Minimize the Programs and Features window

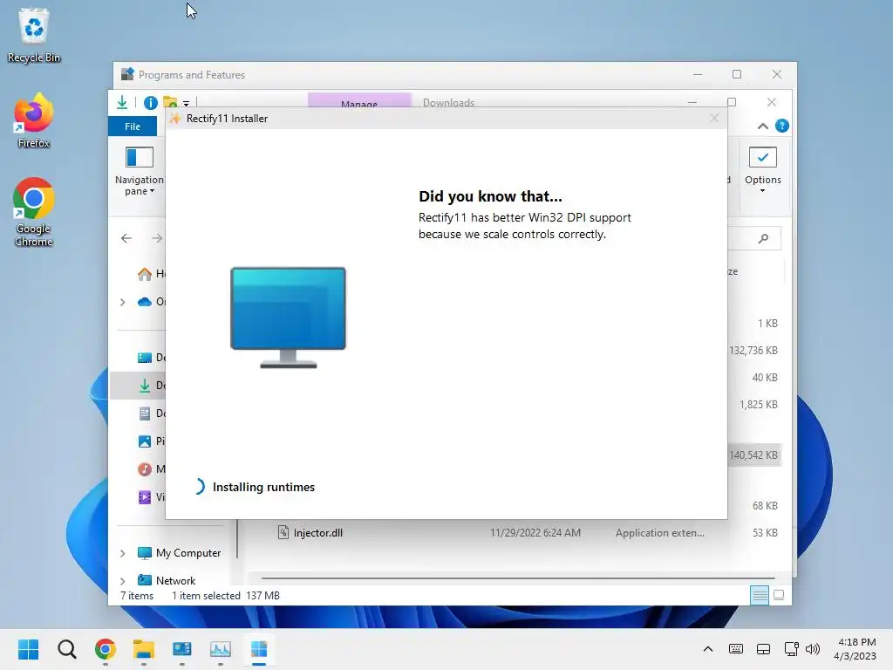[698, 74]
